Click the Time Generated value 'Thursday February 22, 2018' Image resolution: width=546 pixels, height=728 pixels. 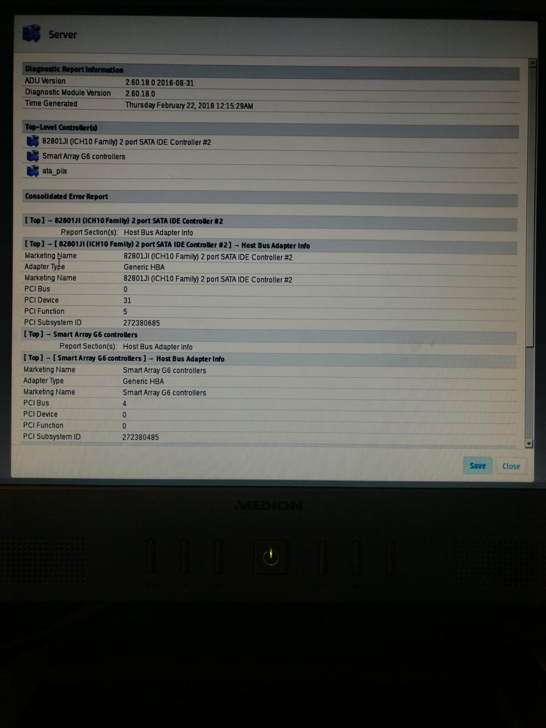pos(189,106)
